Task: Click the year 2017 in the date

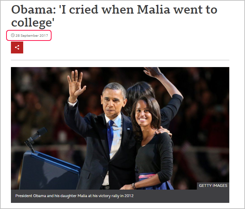Action: coord(44,35)
